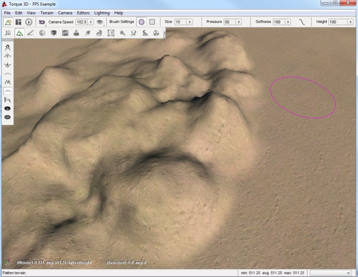The height and width of the screenshot is (277, 358).
Task: Open the camera type selector button
Action: [x=42, y=22]
